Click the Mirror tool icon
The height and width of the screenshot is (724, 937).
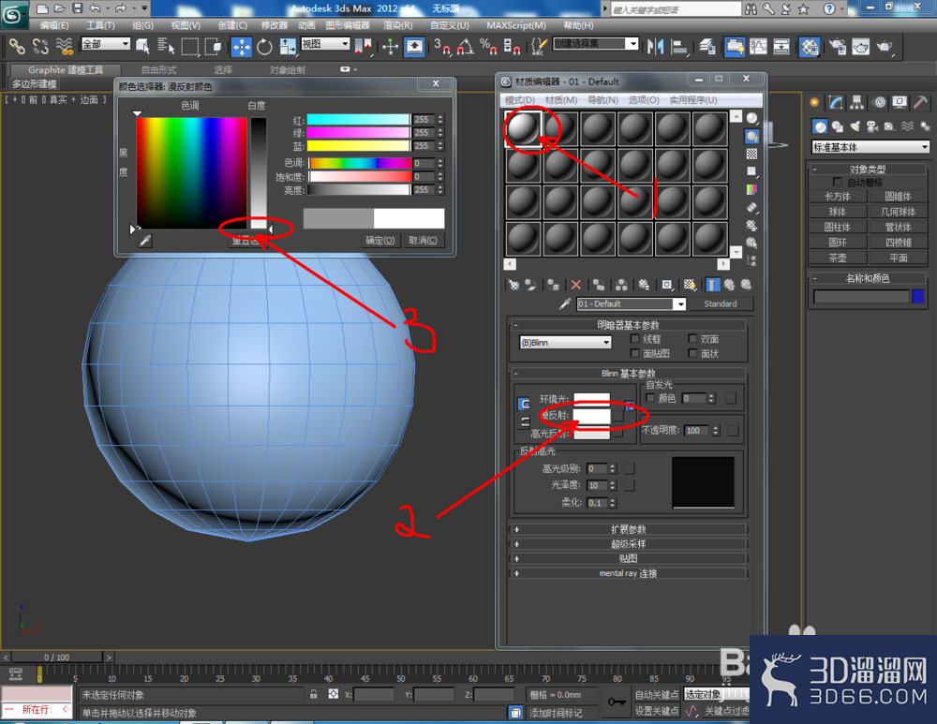point(656,47)
